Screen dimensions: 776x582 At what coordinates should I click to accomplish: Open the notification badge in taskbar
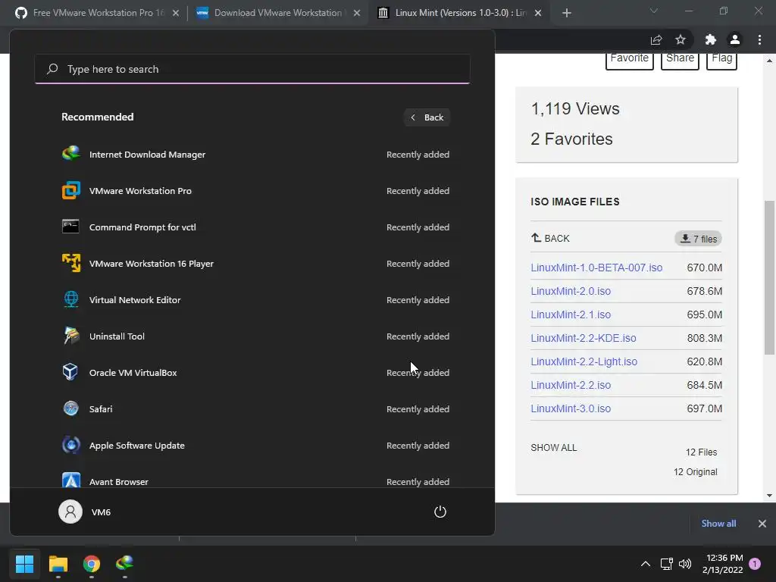click(x=755, y=564)
